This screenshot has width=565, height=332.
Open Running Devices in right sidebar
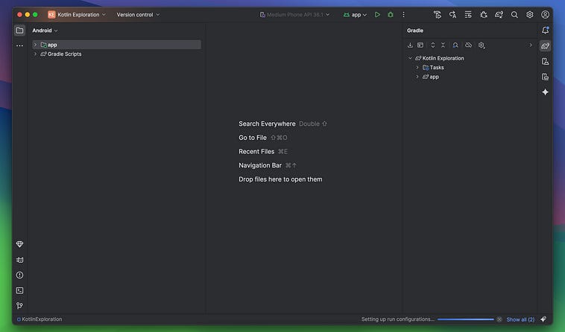(x=545, y=77)
